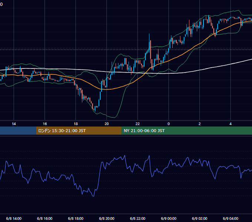Click the NY 21:00-06:00 JST session bar
The height and width of the screenshot is (222, 252).
186,131
